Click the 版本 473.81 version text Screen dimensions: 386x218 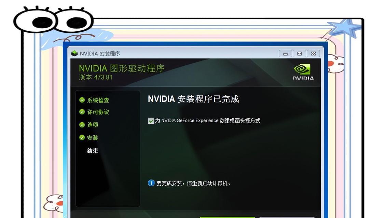(96, 77)
